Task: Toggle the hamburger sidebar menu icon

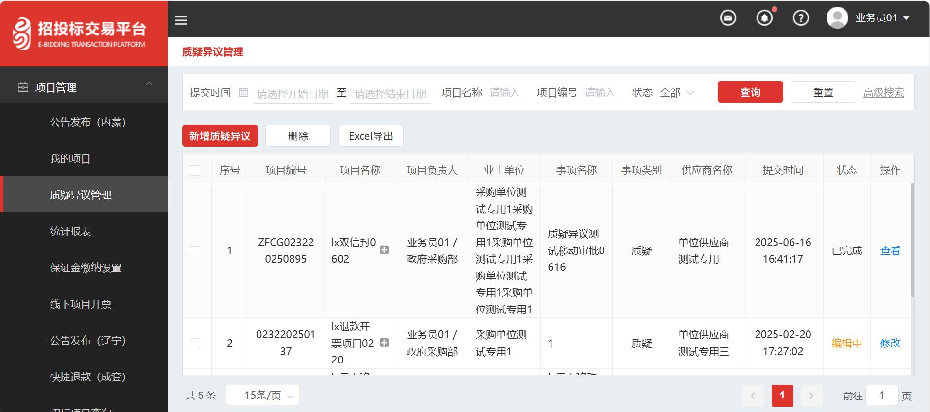Action: [x=181, y=20]
